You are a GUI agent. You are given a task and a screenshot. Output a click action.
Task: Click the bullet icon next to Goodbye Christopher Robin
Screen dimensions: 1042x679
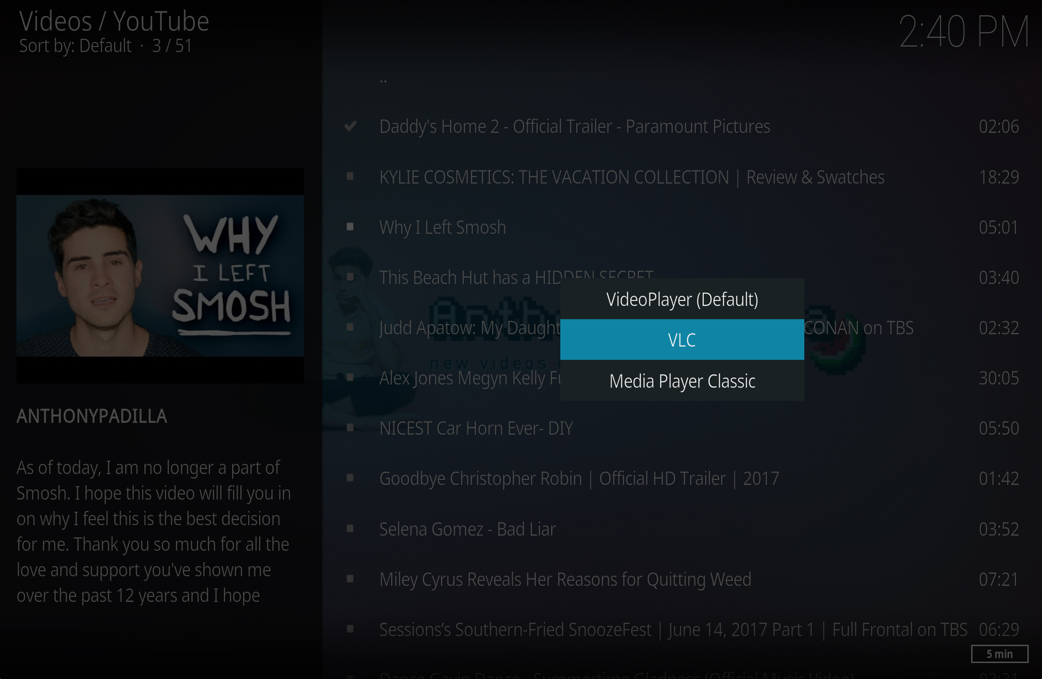[351, 478]
